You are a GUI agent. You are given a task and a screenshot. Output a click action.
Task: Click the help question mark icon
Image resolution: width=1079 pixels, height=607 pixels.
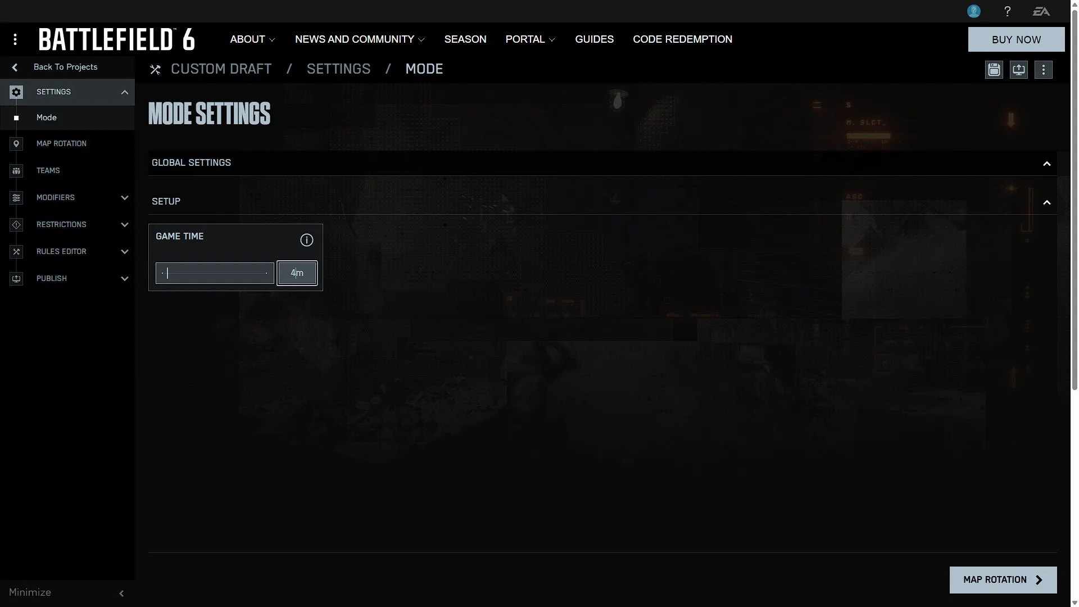tap(1007, 11)
